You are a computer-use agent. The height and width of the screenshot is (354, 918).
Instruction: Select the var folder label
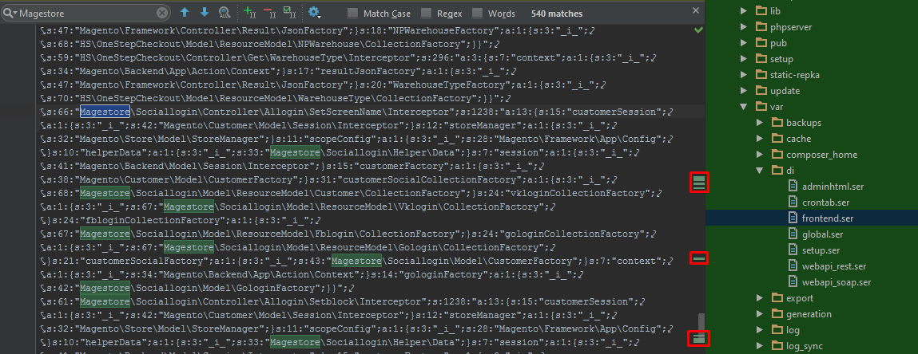tap(777, 107)
